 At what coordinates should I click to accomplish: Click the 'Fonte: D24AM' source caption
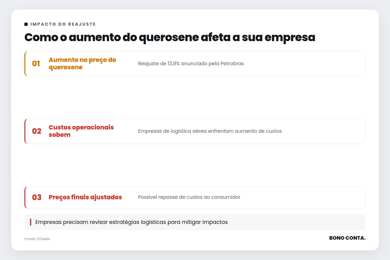tap(37, 239)
